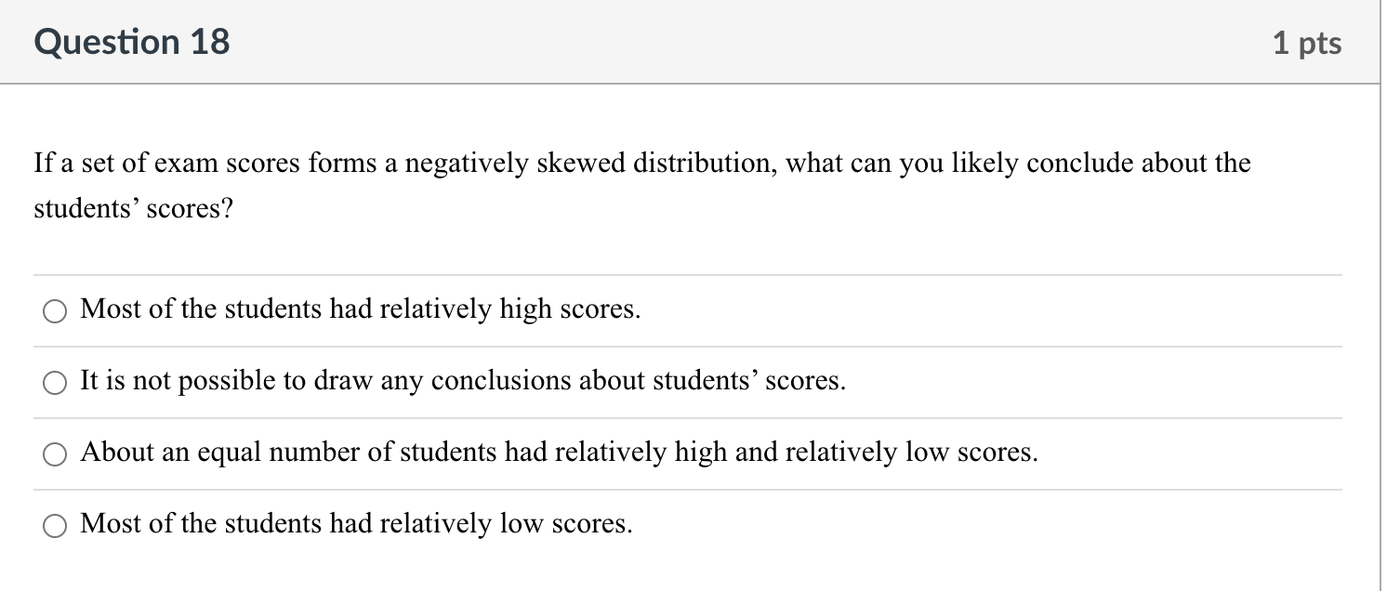Click the answer stating no conclusions are possible

462,380
